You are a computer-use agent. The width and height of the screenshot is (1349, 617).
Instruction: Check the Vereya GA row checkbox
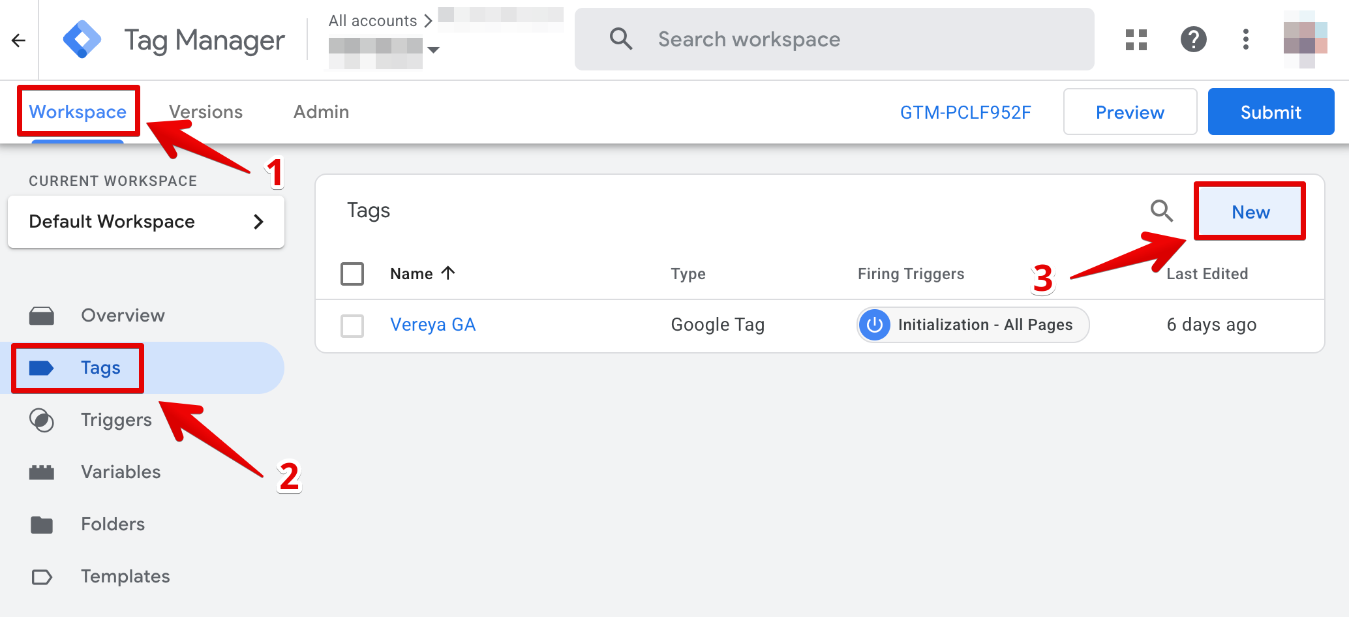pos(352,325)
